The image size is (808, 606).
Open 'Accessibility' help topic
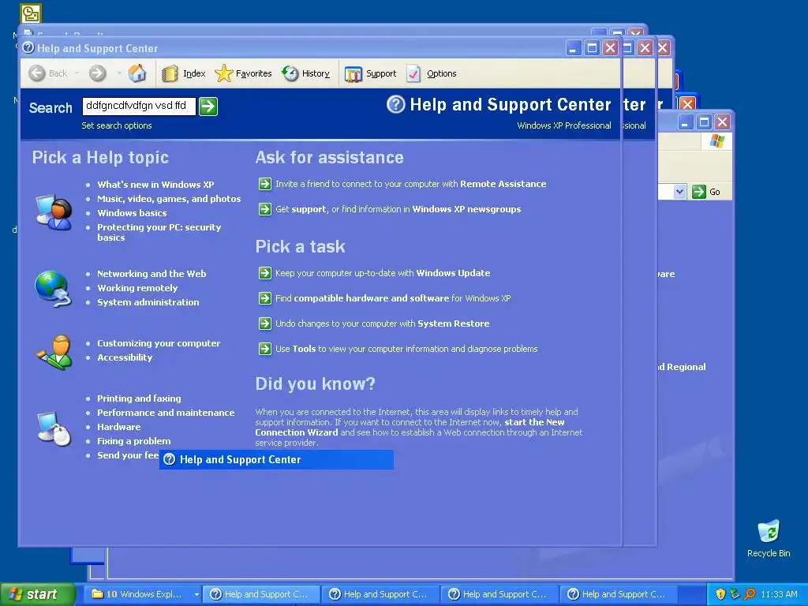(125, 357)
